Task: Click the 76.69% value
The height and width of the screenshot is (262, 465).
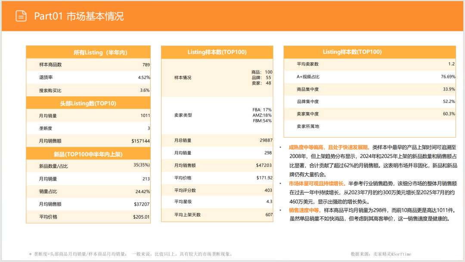Action: [x=448, y=77]
